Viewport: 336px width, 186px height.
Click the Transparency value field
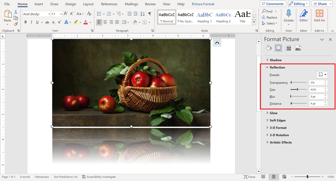[x=316, y=83]
